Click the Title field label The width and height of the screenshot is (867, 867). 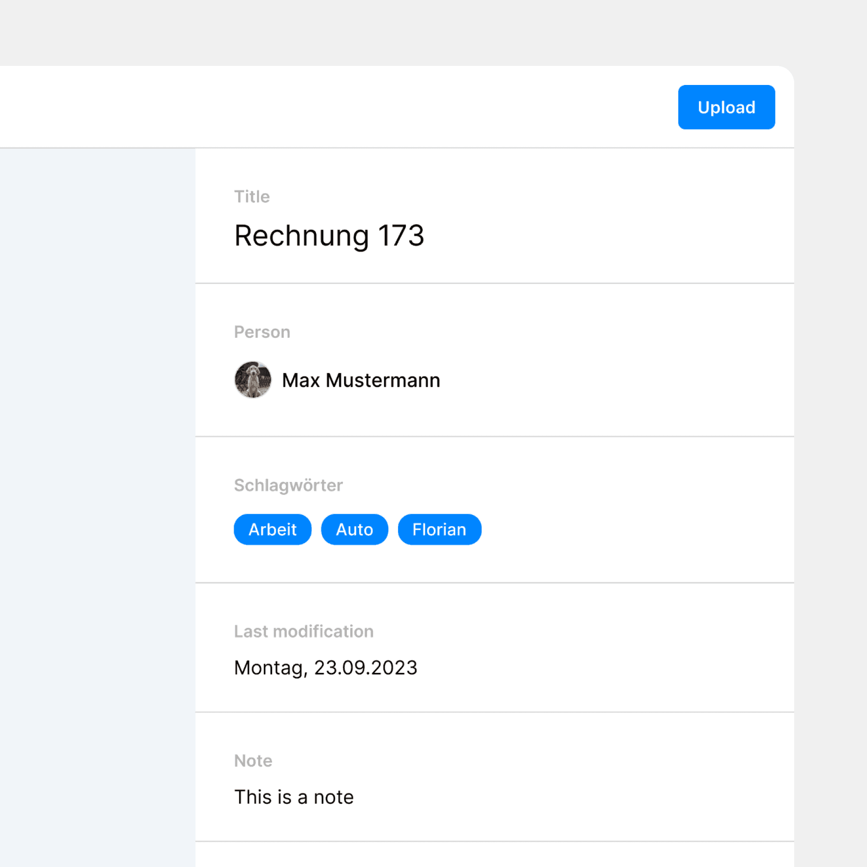[252, 196]
